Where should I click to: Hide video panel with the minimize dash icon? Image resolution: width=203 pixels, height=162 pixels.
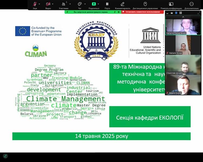pyautogui.click(x=167, y=13)
